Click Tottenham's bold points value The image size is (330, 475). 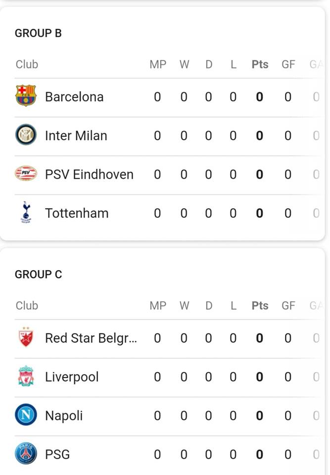click(x=260, y=213)
